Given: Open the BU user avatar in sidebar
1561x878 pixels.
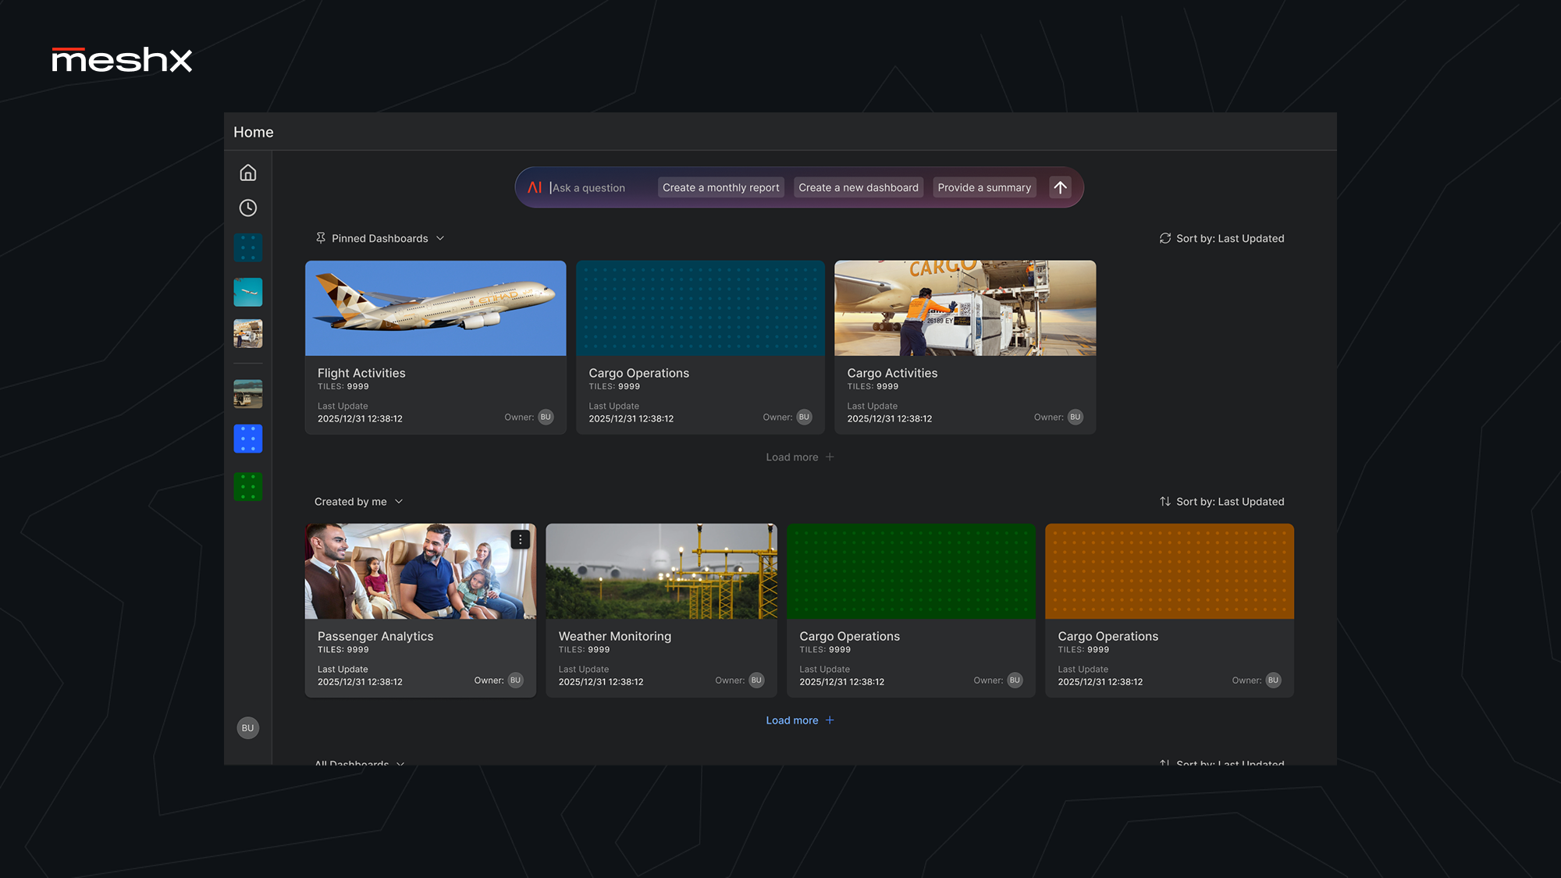Looking at the screenshot, I should (x=248, y=728).
